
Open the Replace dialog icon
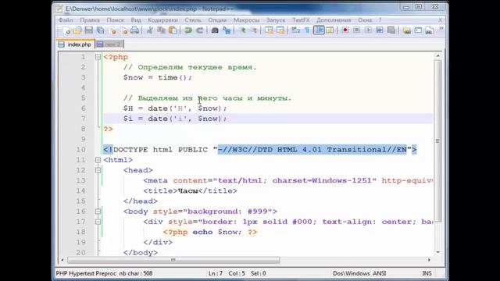click(227, 30)
